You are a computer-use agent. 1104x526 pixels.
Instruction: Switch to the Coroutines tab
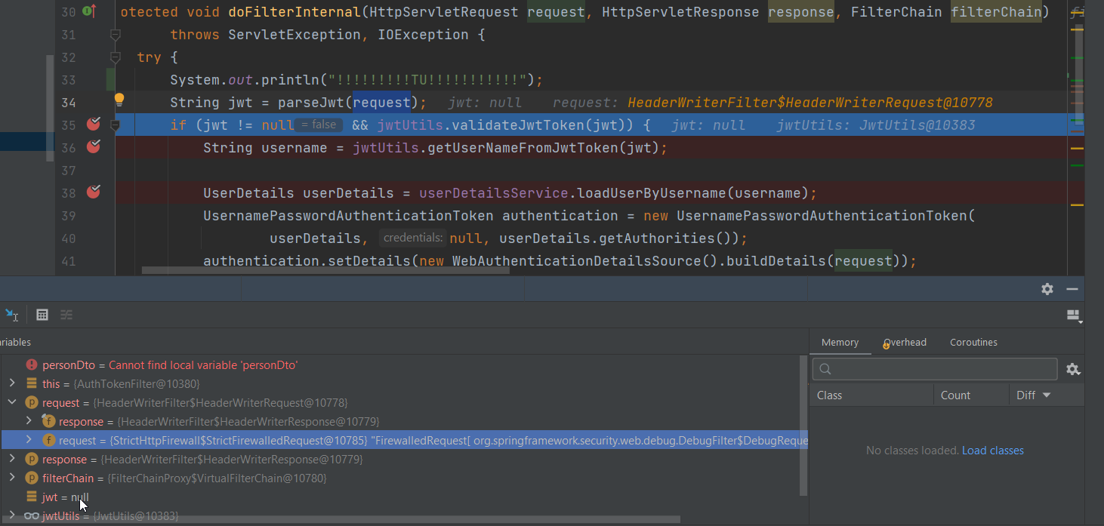click(x=973, y=342)
